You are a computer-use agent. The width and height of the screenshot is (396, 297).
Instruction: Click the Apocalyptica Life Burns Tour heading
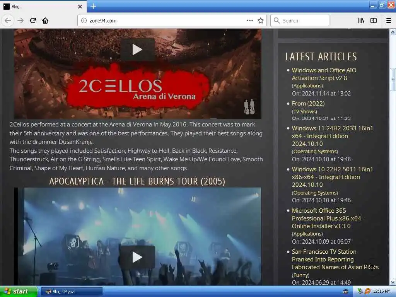tap(137, 181)
